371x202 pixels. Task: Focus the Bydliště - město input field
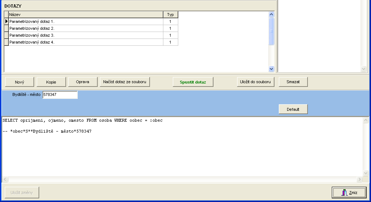[x=60, y=95]
